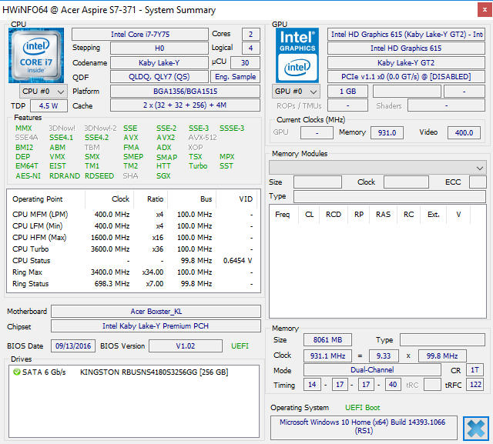
Task: Click the Intel HD Graphics 615 GPU name field
Action: [x=407, y=48]
